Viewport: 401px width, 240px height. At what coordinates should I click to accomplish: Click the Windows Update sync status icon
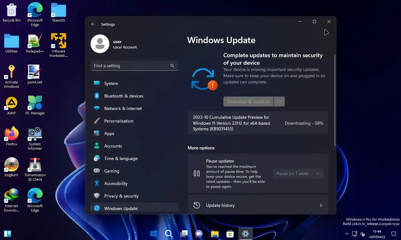click(204, 79)
